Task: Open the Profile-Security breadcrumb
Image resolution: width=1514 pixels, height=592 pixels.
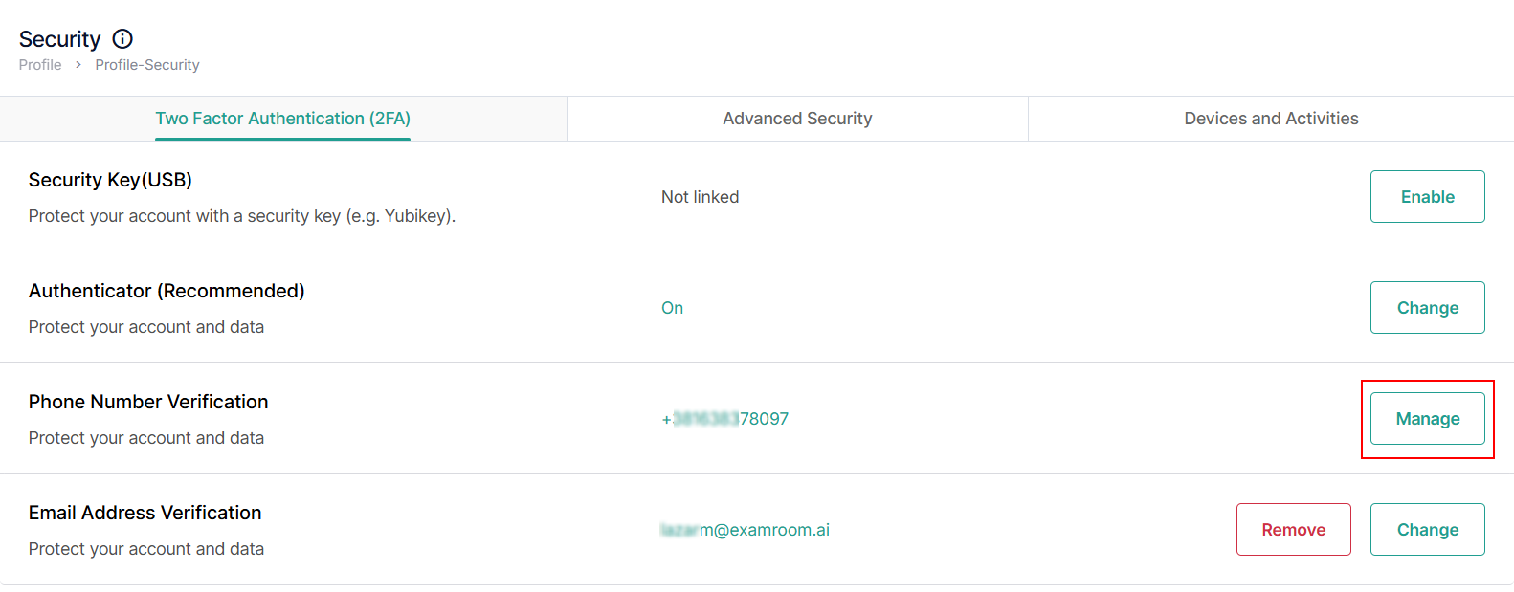Action: click(x=147, y=65)
